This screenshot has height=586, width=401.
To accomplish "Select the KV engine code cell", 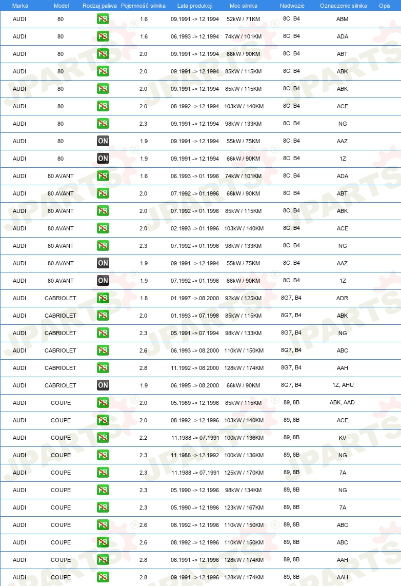I will [x=343, y=438].
